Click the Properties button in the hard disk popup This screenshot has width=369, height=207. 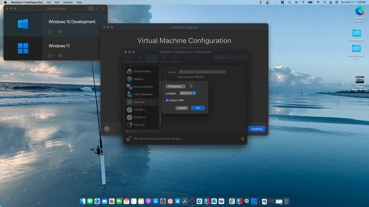point(175,86)
